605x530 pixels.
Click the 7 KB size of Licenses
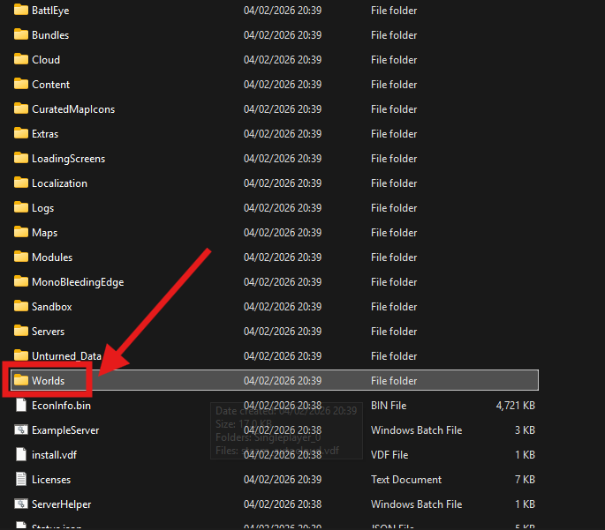[525, 480]
